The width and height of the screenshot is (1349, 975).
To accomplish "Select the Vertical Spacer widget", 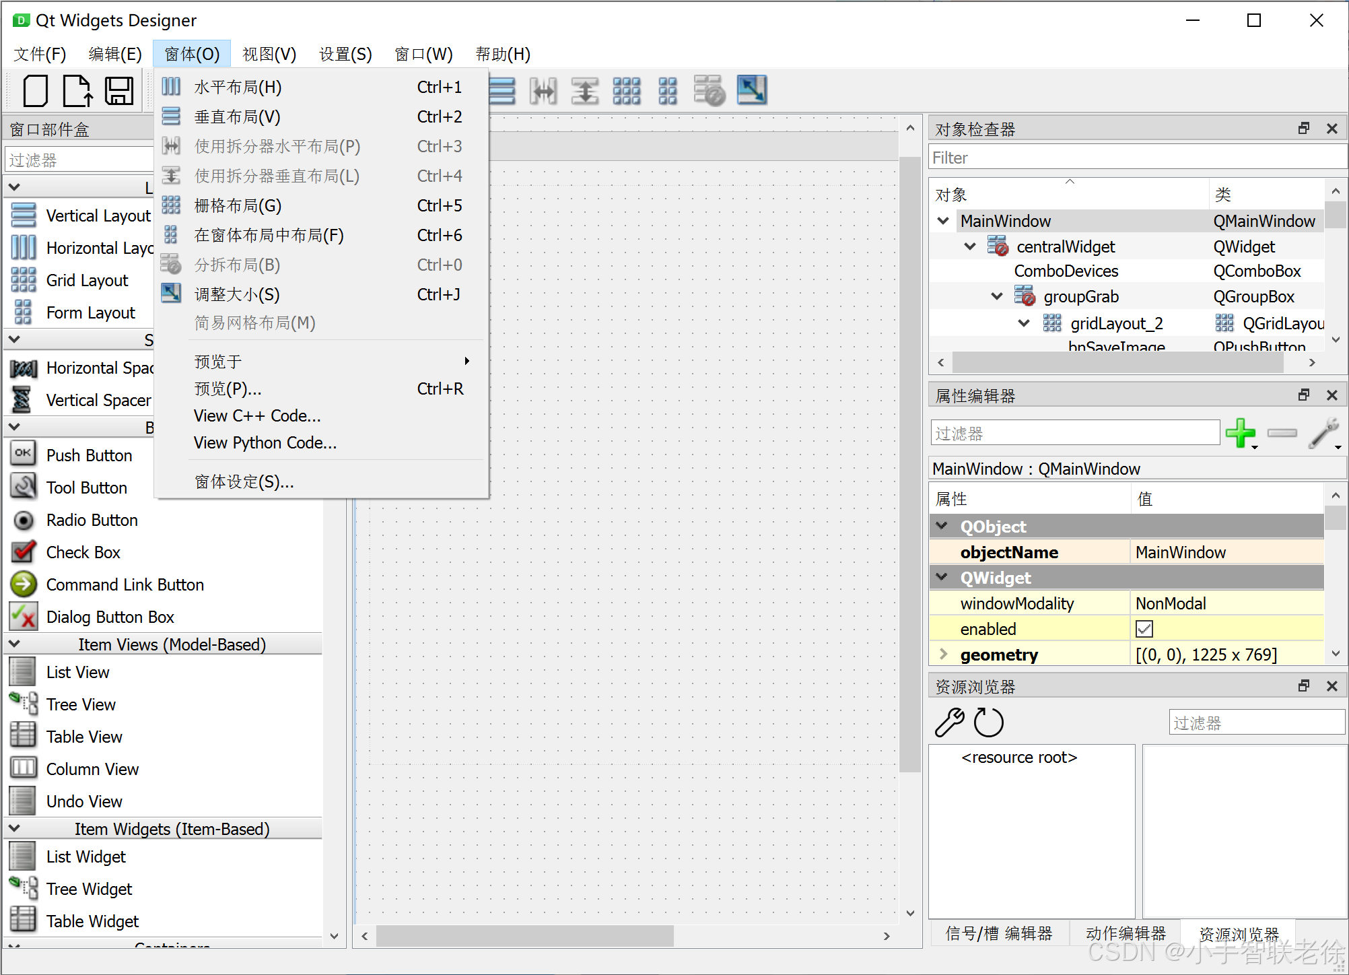I will click(x=98, y=400).
